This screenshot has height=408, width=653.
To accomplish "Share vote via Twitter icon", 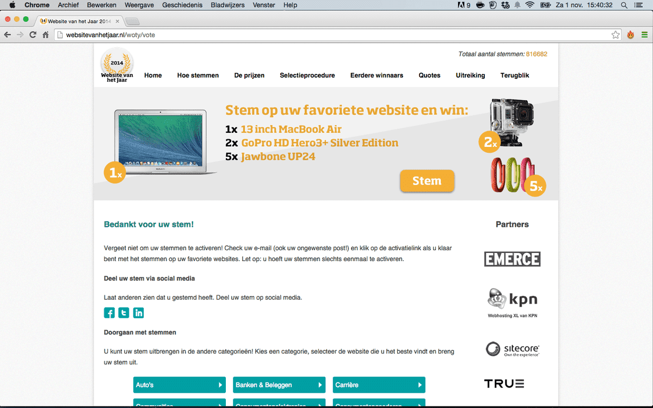I will pos(124,313).
